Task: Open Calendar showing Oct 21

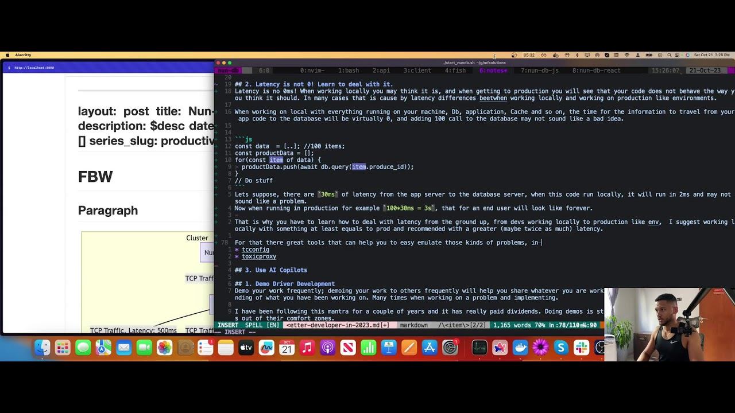Action: [x=287, y=348]
